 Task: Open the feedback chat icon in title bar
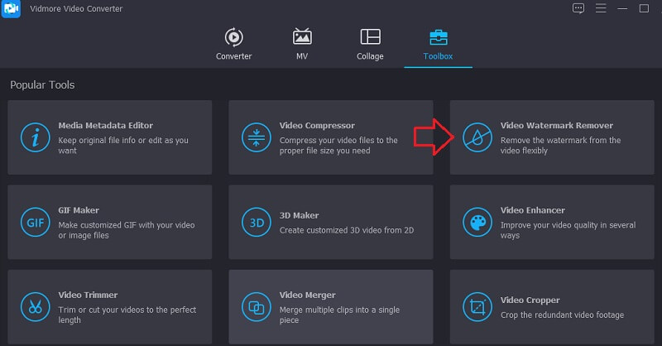578,8
